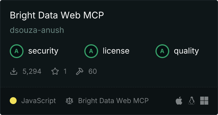Click the downloads arrow icon
Image resolution: width=218 pixels, height=115 pixels.
click(14, 71)
